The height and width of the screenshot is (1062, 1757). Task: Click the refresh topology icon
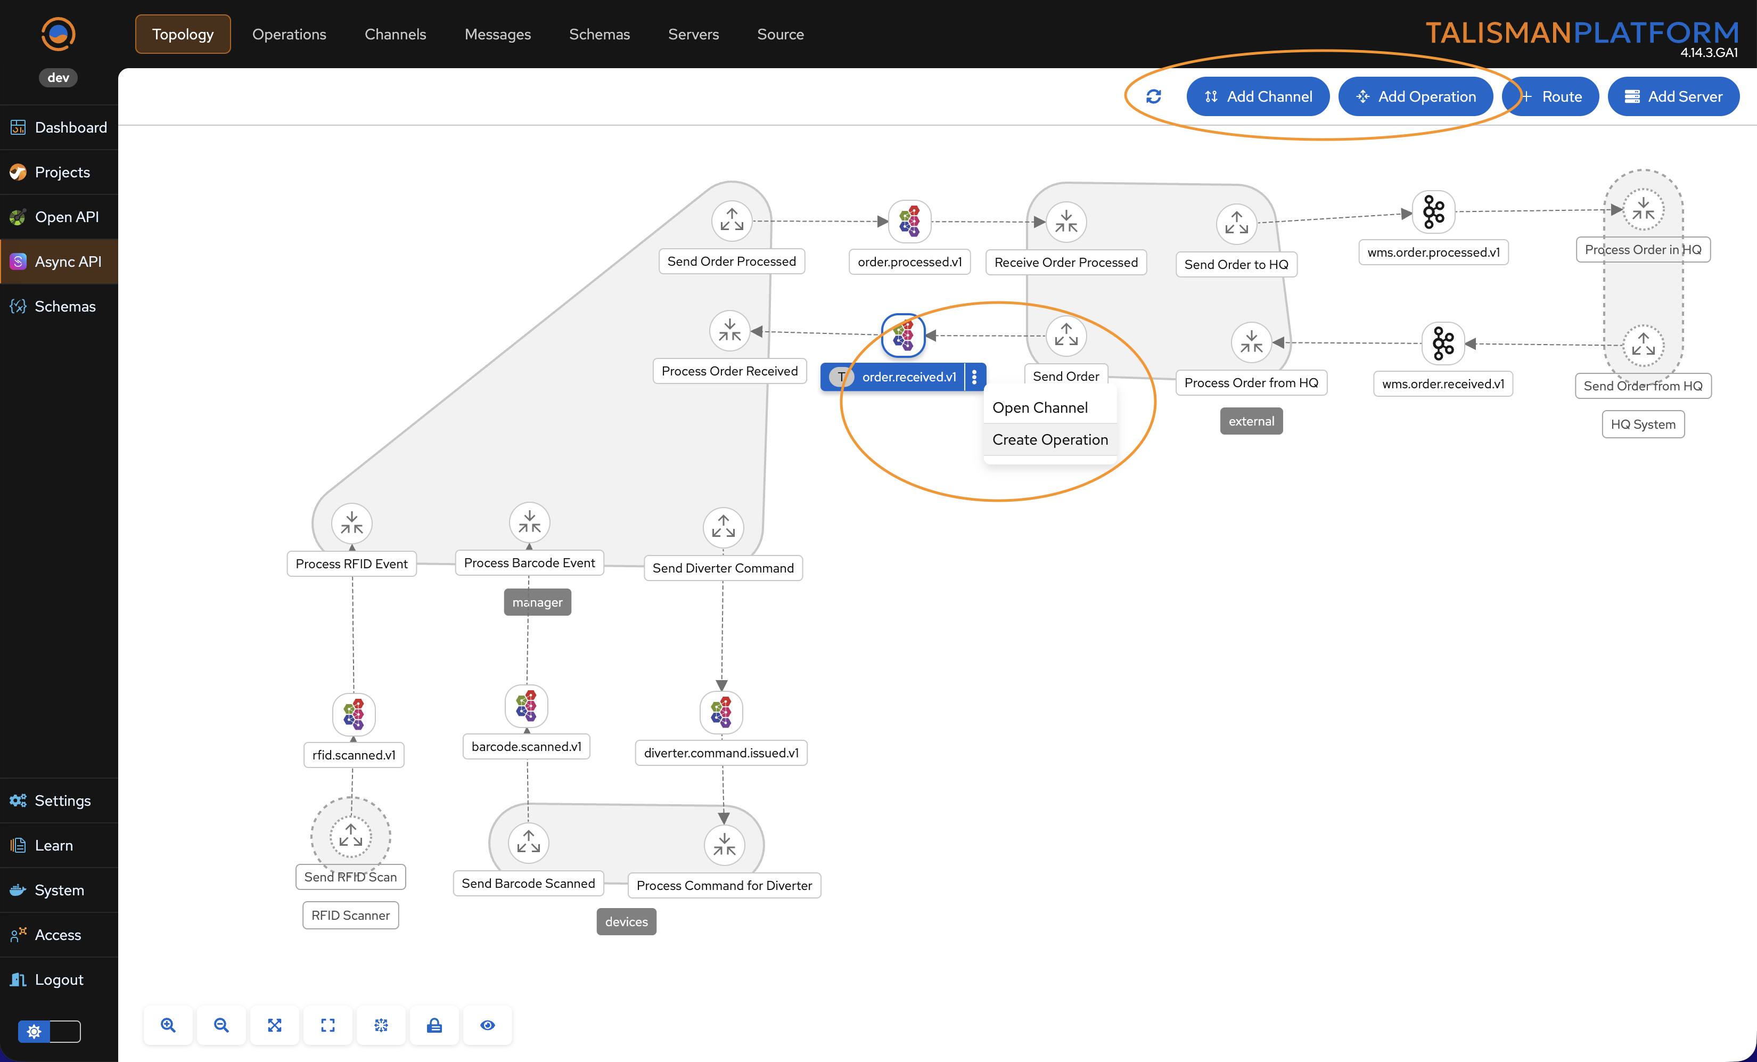(x=1153, y=96)
